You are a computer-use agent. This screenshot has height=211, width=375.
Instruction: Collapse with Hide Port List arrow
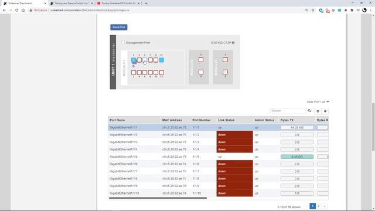point(328,102)
